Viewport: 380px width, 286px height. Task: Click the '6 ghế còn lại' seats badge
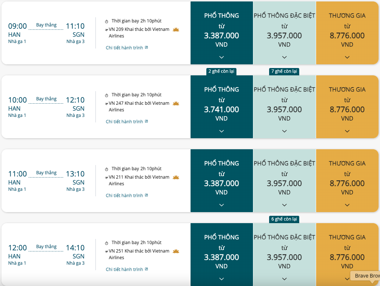[x=284, y=219]
